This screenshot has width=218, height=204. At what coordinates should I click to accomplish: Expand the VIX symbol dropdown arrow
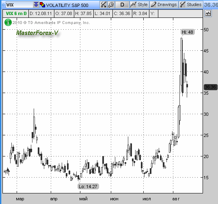[36, 5]
